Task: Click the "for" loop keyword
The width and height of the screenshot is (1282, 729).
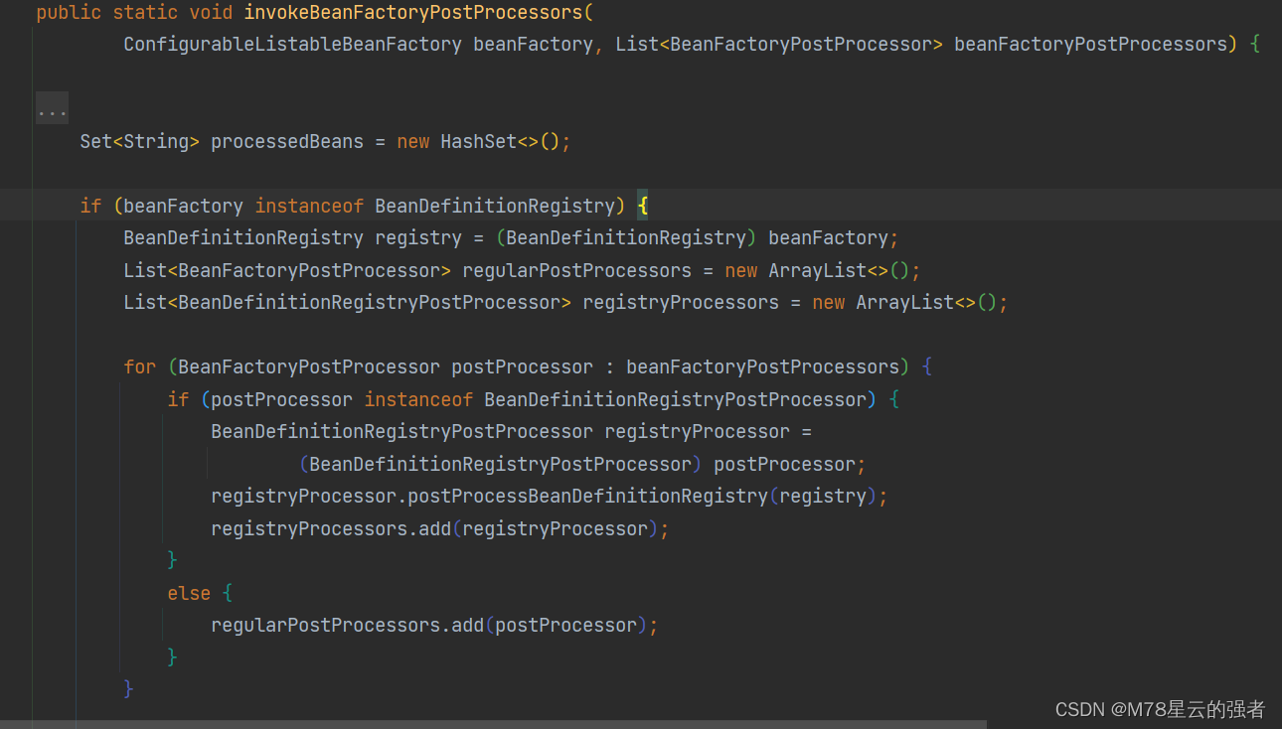Action: pos(139,367)
